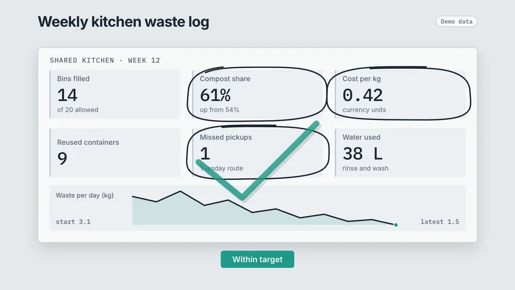Image resolution: width=515 pixels, height=290 pixels.
Task: Click the Weekly kitchen waste log title
Action: point(124,22)
